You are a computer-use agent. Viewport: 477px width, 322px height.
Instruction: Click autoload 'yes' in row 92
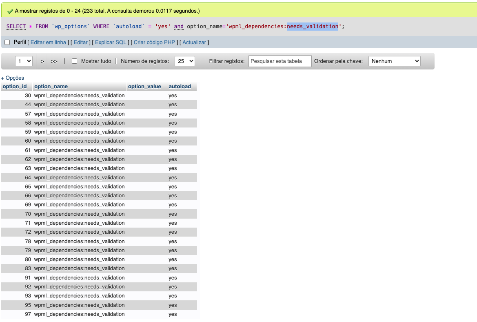click(173, 287)
